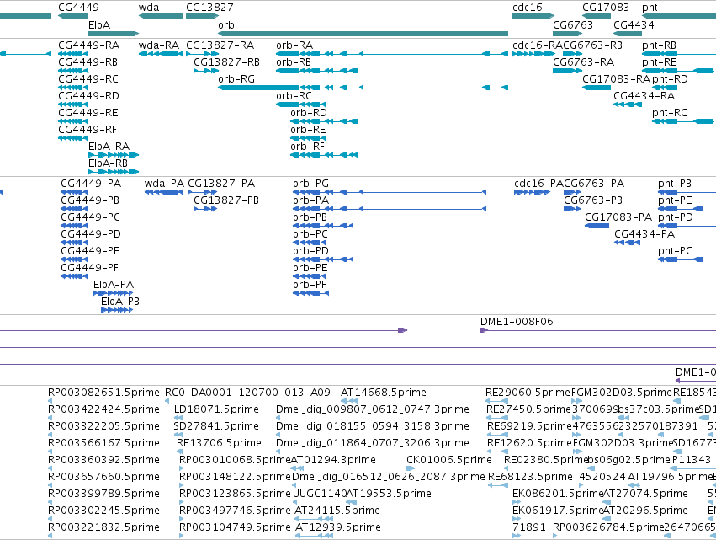The image size is (716, 540).
Task: Click transcript EloA-RB
Action: pos(109,163)
